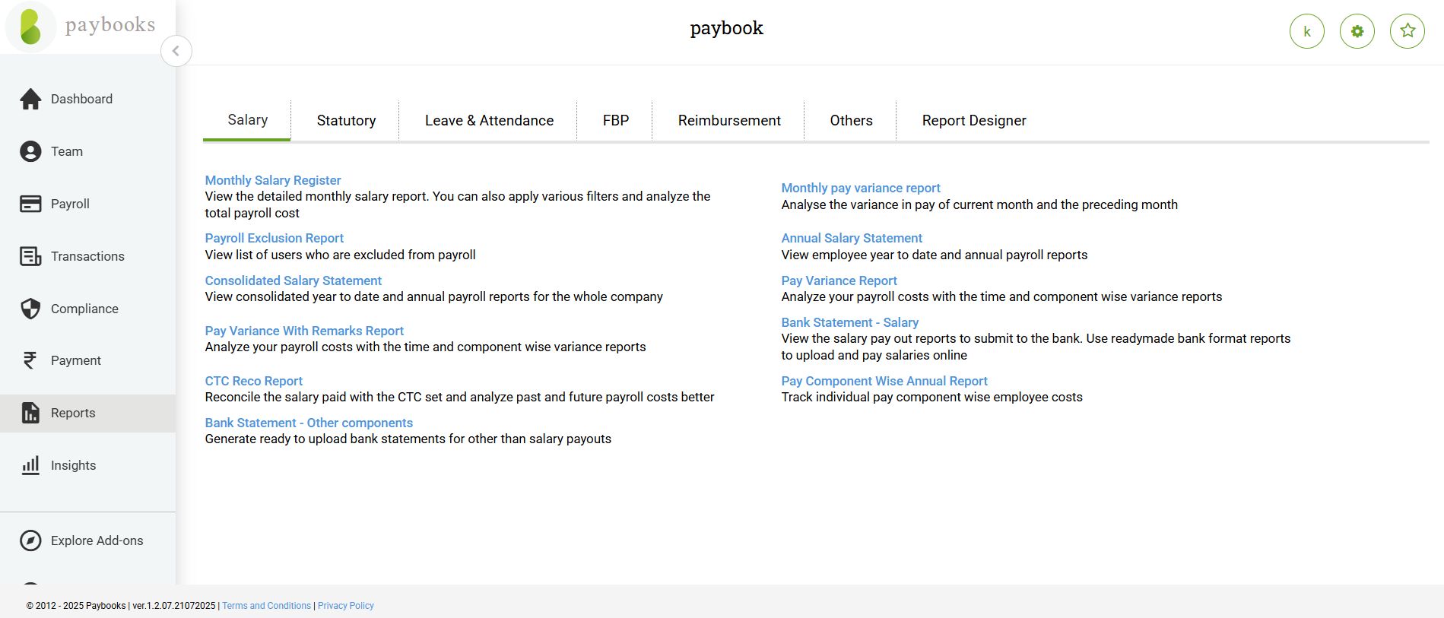
Task: Collapse the sidebar with chevron button
Action: tap(176, 51)
